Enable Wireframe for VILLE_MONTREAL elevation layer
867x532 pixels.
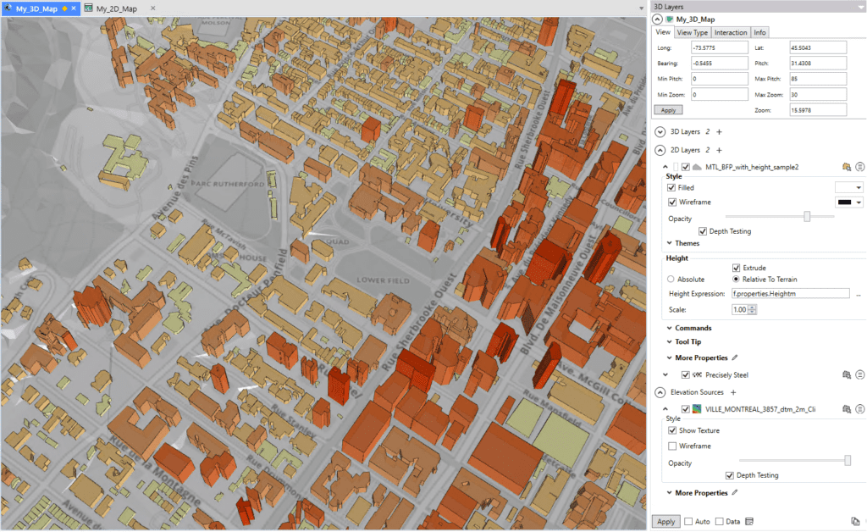pyautogui.click(x=672, y=446)
